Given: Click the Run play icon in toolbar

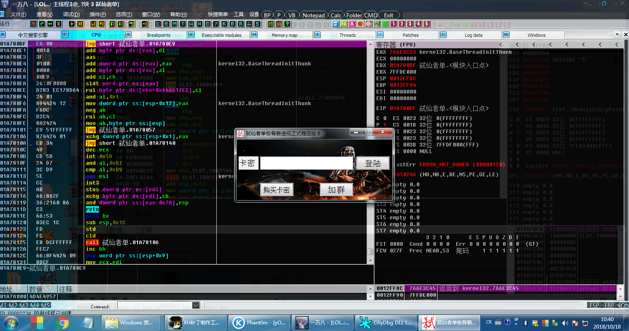Looking at the screenshot, I should click(x=72, y=24).
